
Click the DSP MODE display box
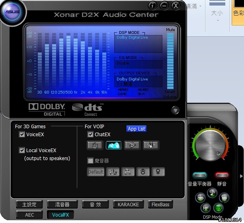[138, 44]
